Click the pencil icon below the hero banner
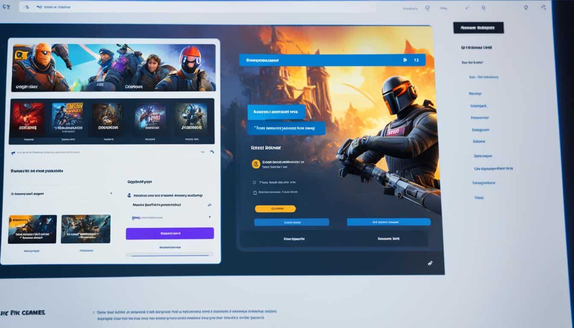The width and height of the screenshot is (574, 328). 430,263
